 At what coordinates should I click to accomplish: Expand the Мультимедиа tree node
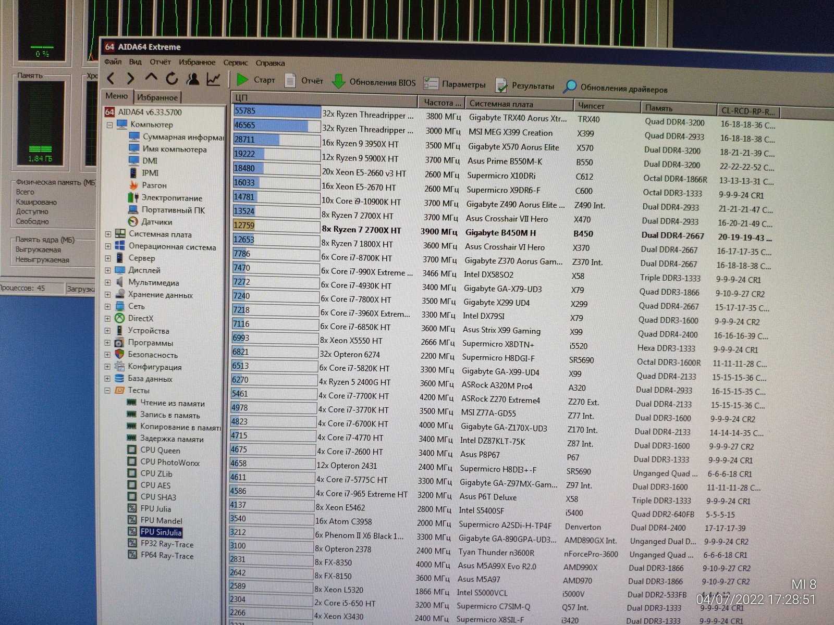(x=108, y=282)
